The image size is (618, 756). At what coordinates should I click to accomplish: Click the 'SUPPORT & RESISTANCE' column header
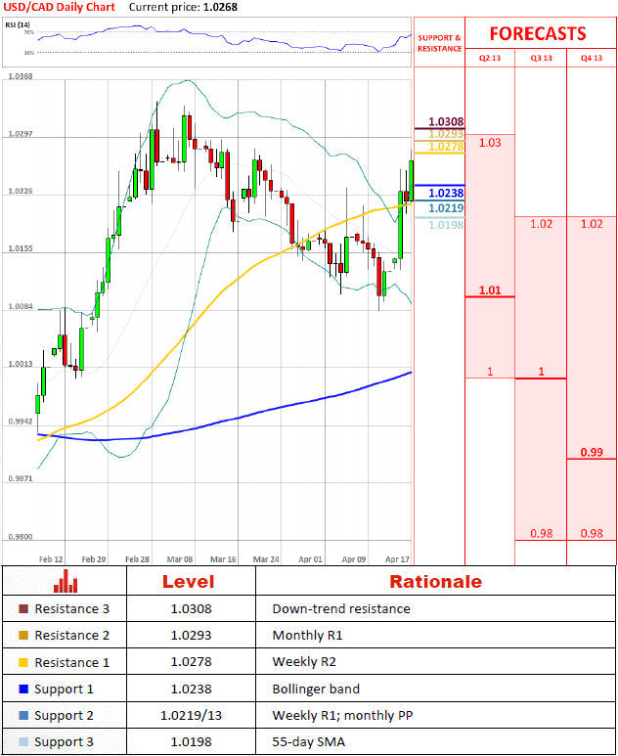[x=440, y=43]
